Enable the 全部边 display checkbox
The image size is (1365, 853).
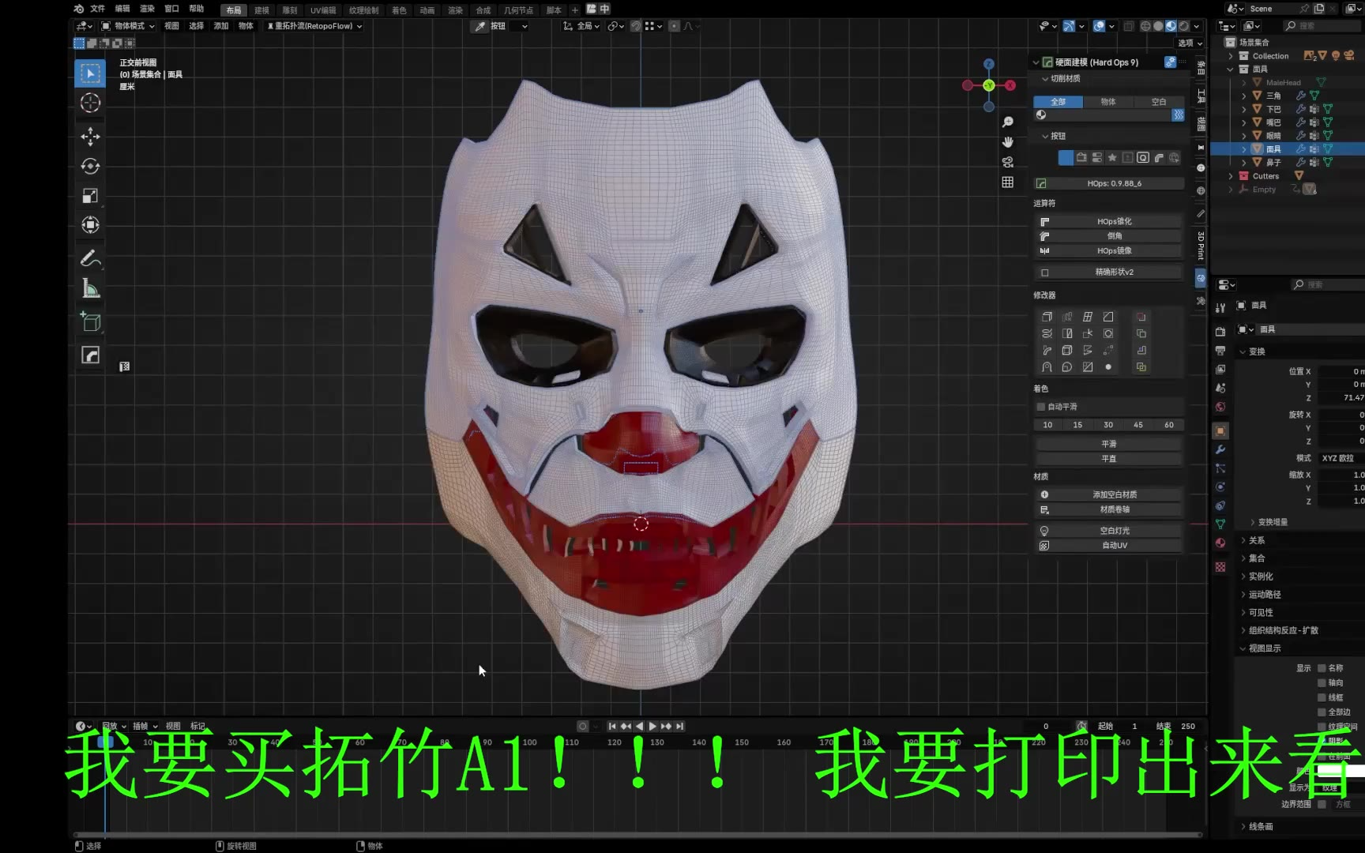pos(1322,712)
